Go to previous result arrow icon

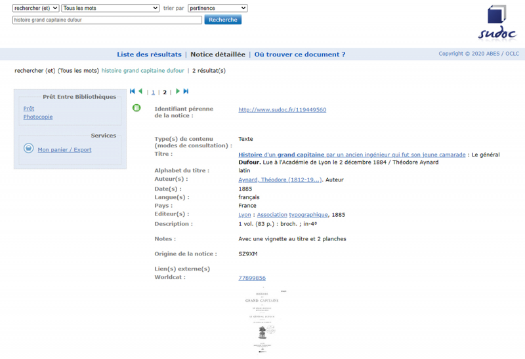click(140, 91)
